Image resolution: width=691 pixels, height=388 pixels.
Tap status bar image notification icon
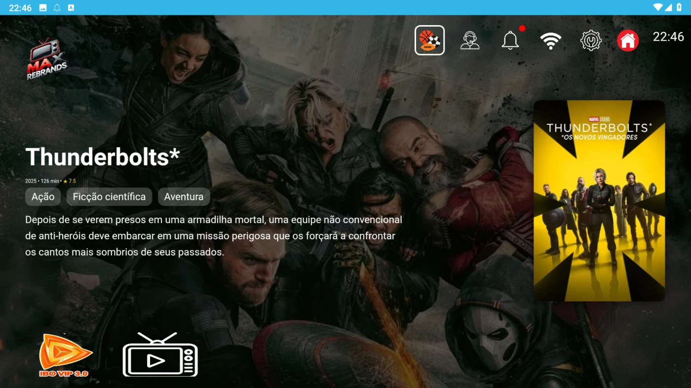point(43,7)
